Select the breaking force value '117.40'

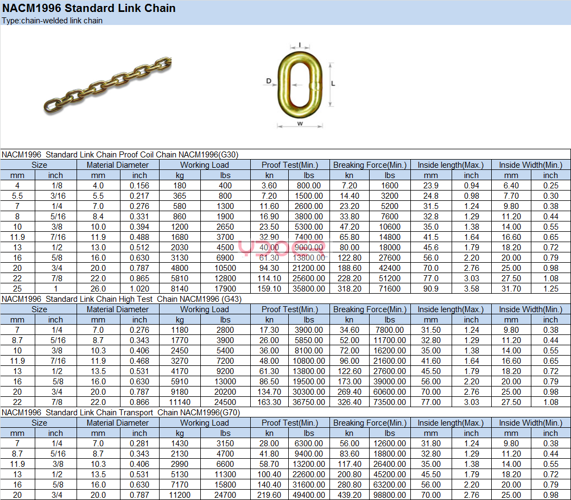click(x=350, y=464)
